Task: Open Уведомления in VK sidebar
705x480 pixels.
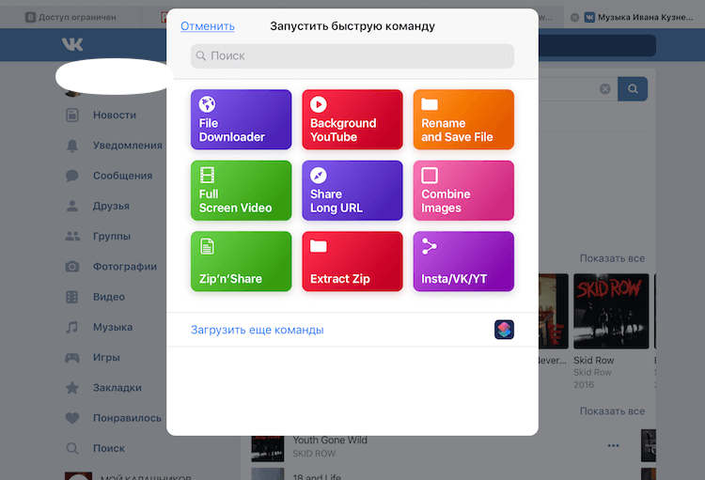Action: point(128,146)
